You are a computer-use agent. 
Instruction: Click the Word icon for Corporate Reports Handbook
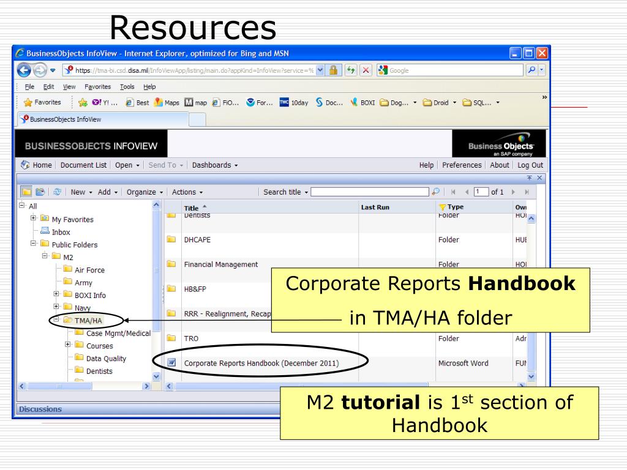point(171,362)
